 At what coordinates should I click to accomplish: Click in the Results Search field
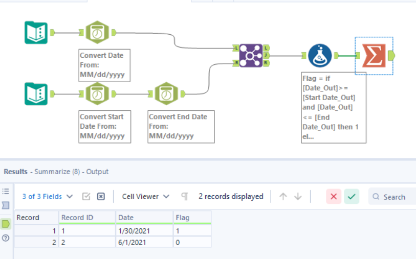tap(397, 197)
